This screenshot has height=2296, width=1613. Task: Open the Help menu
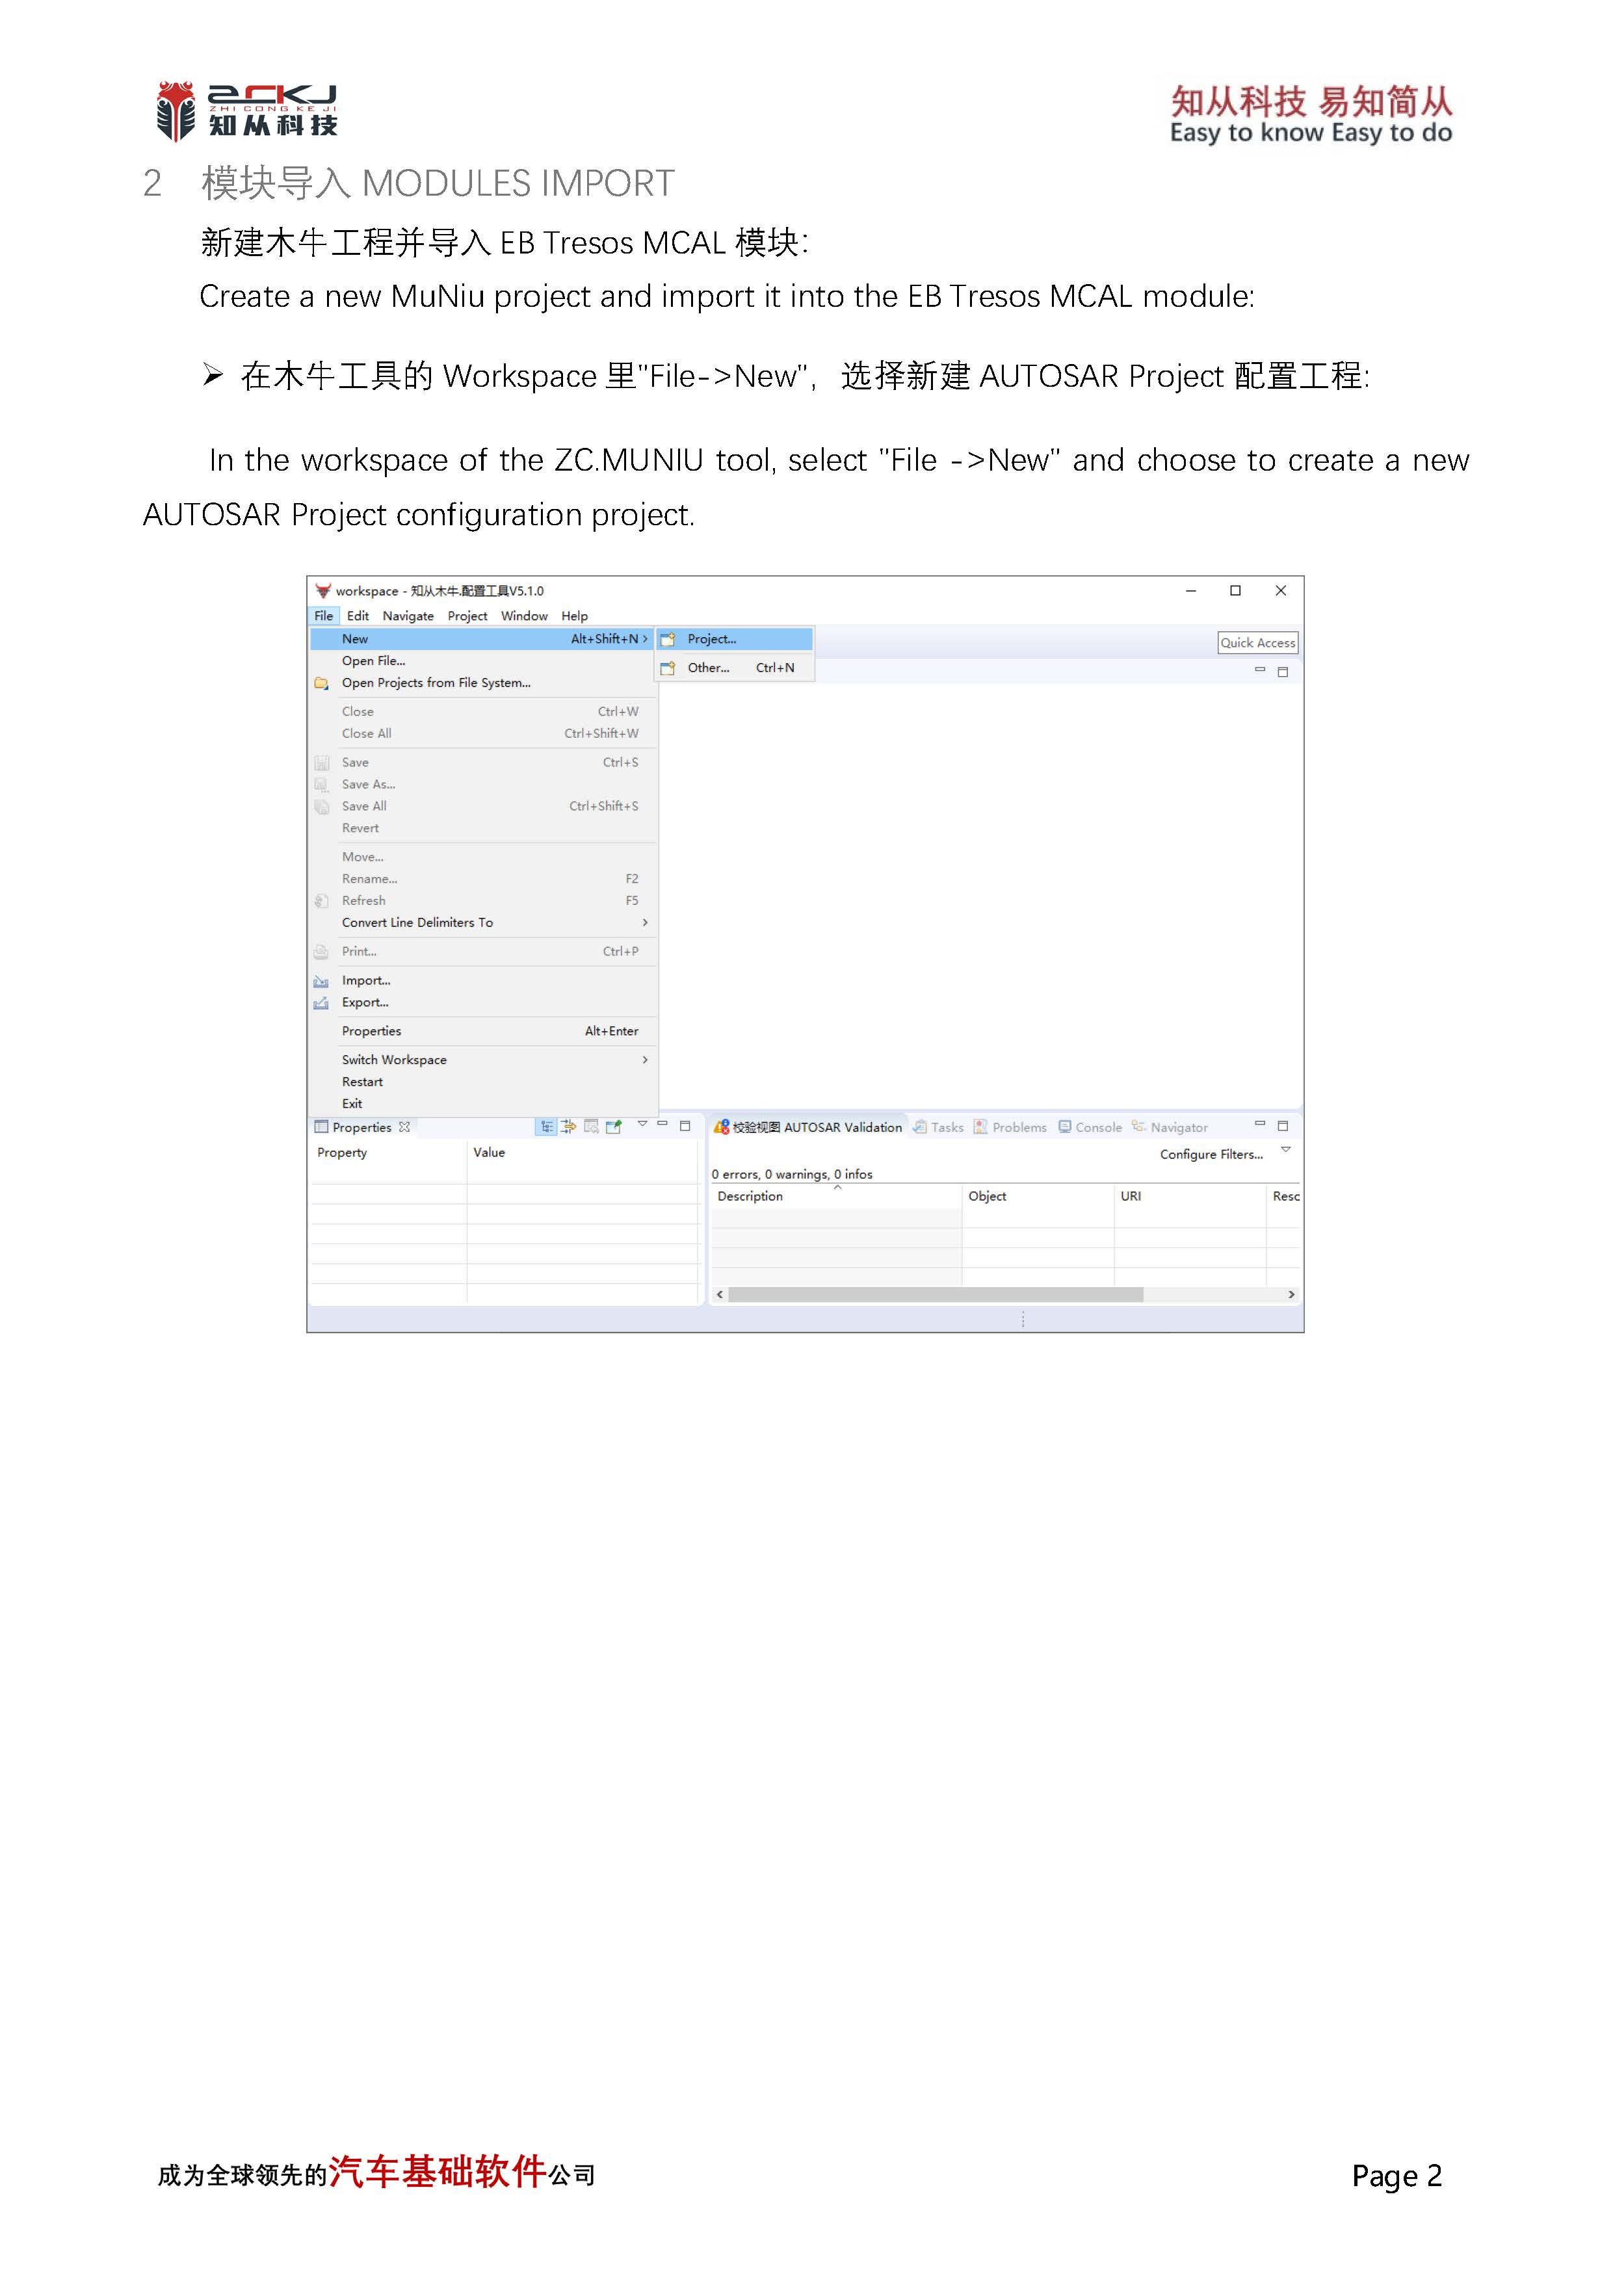click(574, 616)
